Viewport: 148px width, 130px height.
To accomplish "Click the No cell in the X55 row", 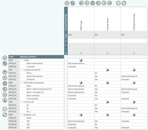I will pos(107,124).
